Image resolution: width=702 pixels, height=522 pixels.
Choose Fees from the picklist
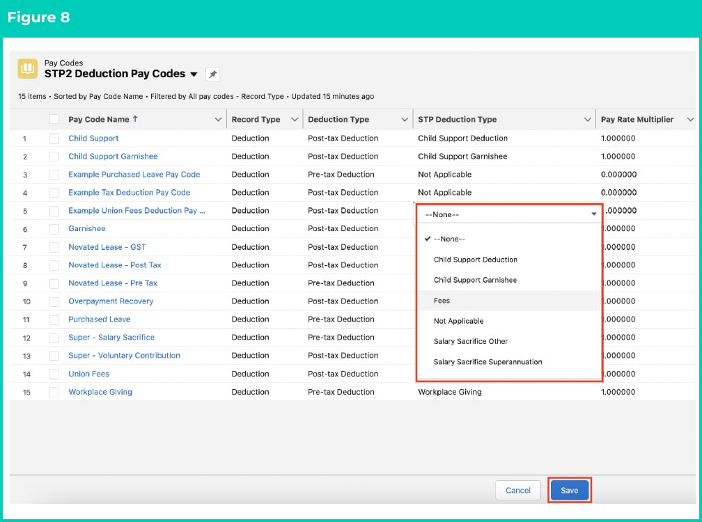click(510, 301)
